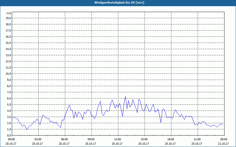Image resolution: width=236 pixels, height=147 pixels.
Task: Select the 6,0 axis label
Action: (x=9, y=98)
